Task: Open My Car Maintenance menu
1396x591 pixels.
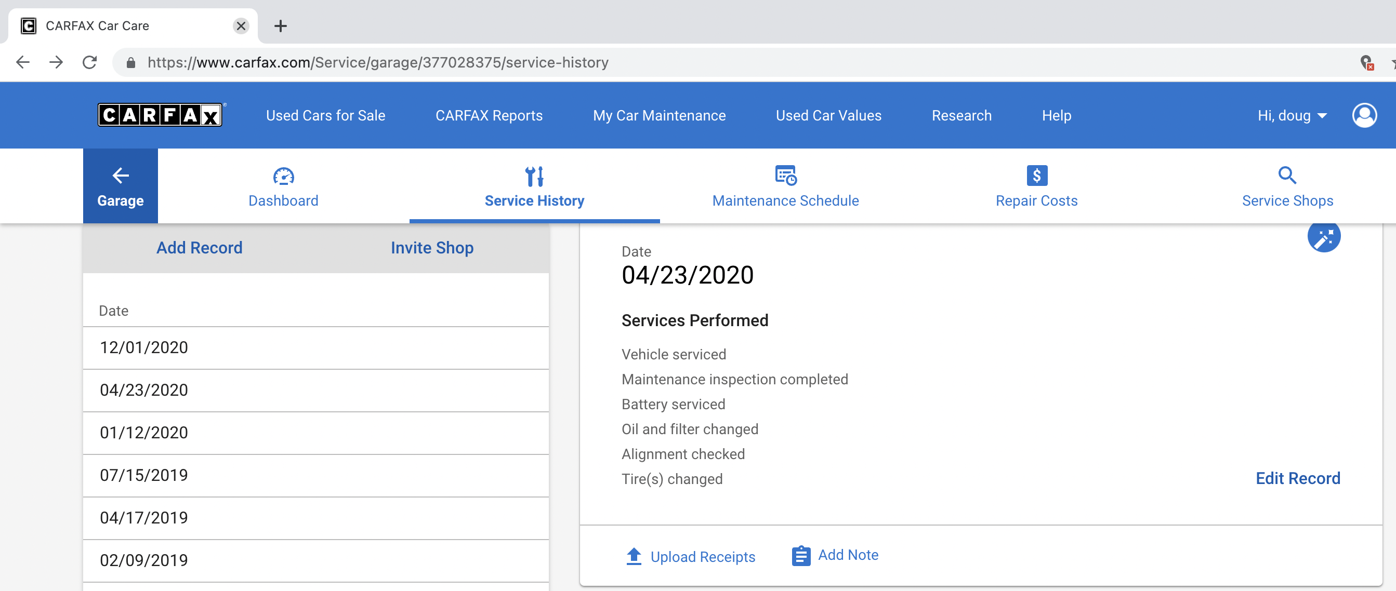Action: coord(659,115)
